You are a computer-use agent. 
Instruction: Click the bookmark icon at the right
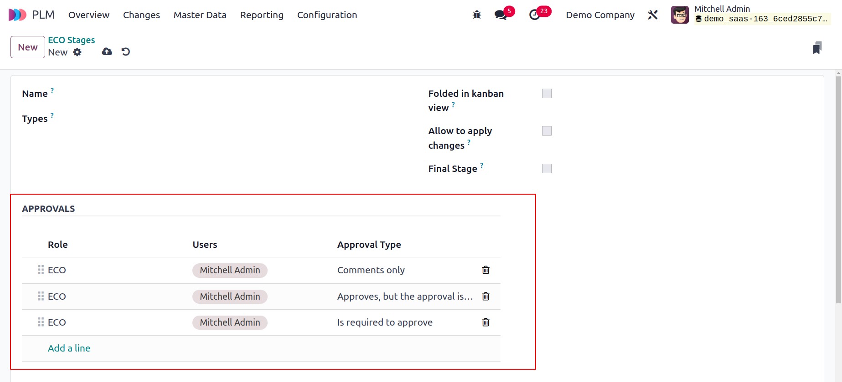click(x=817, y=48)
